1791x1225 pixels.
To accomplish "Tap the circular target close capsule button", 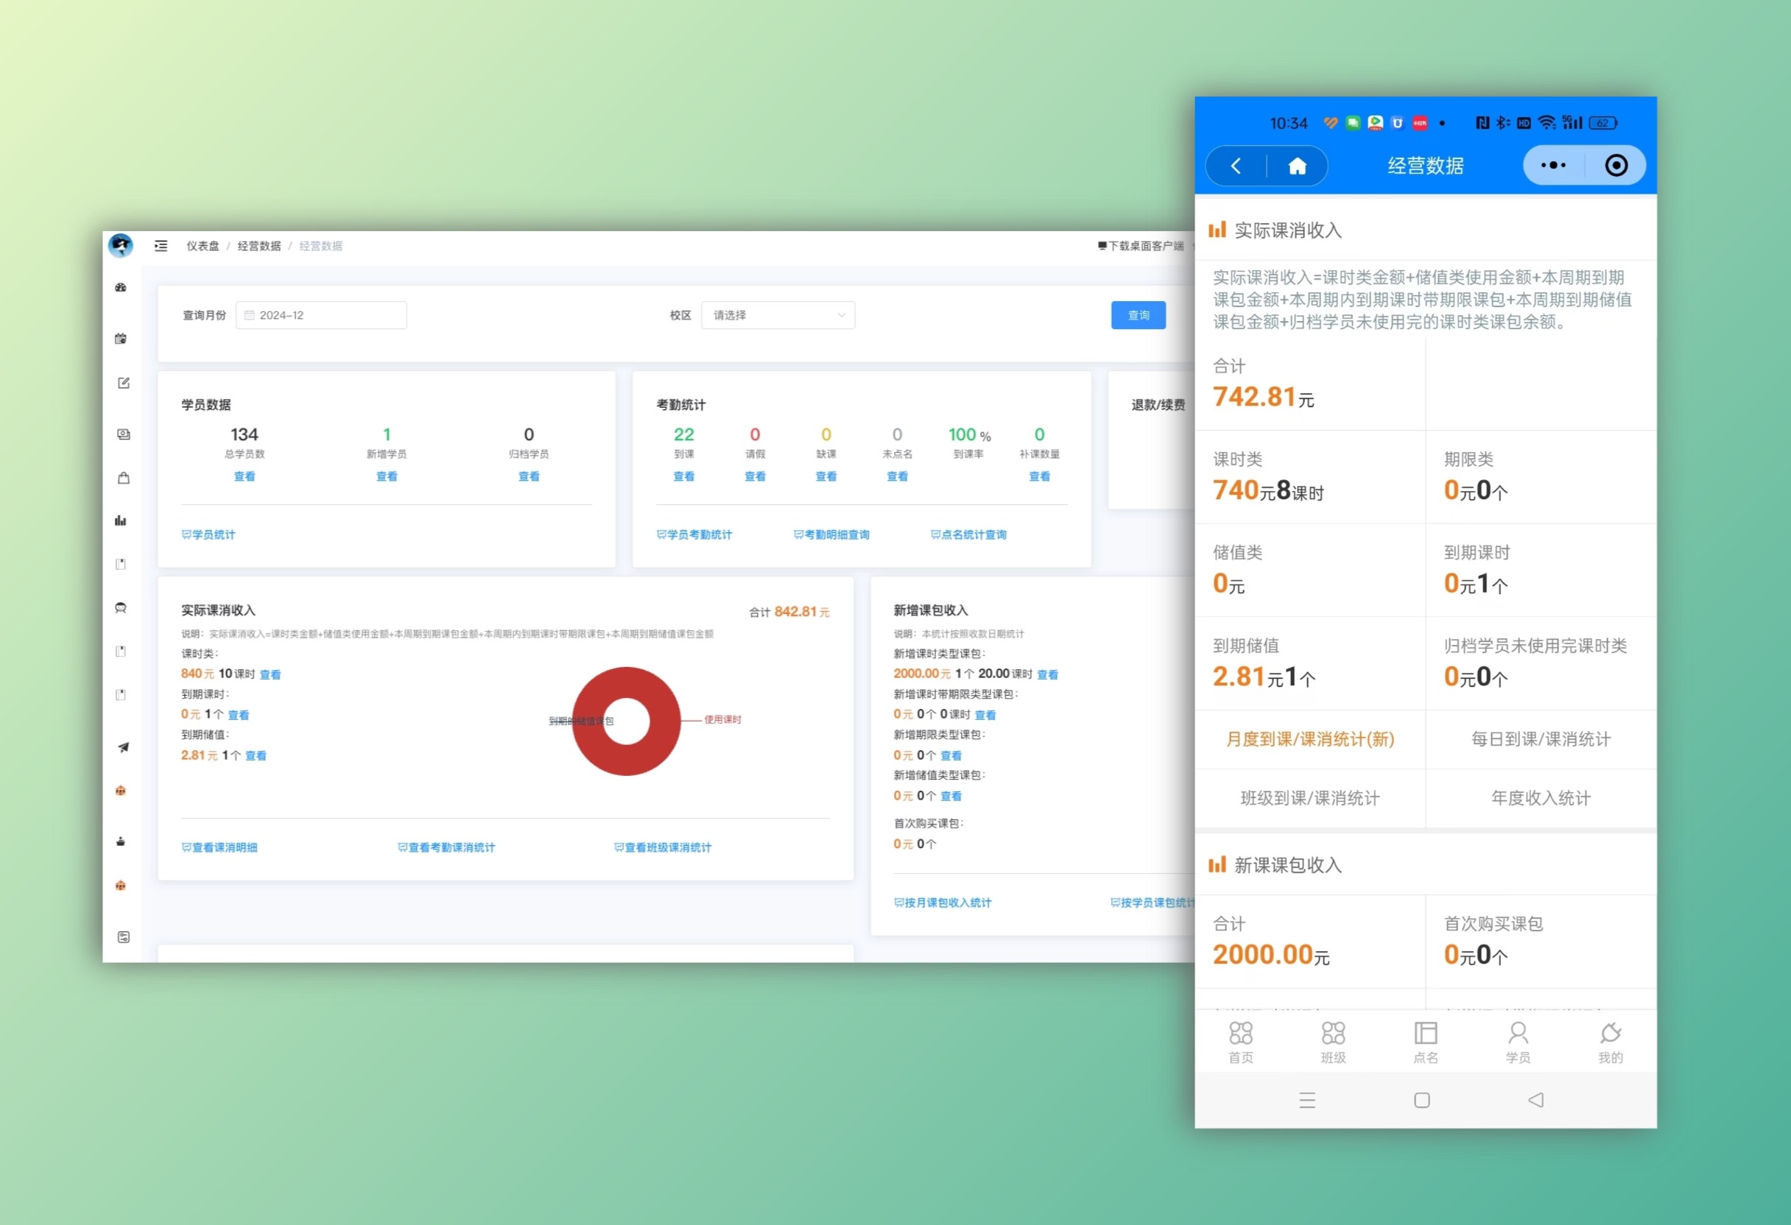I will click(x=1616, y=166).
